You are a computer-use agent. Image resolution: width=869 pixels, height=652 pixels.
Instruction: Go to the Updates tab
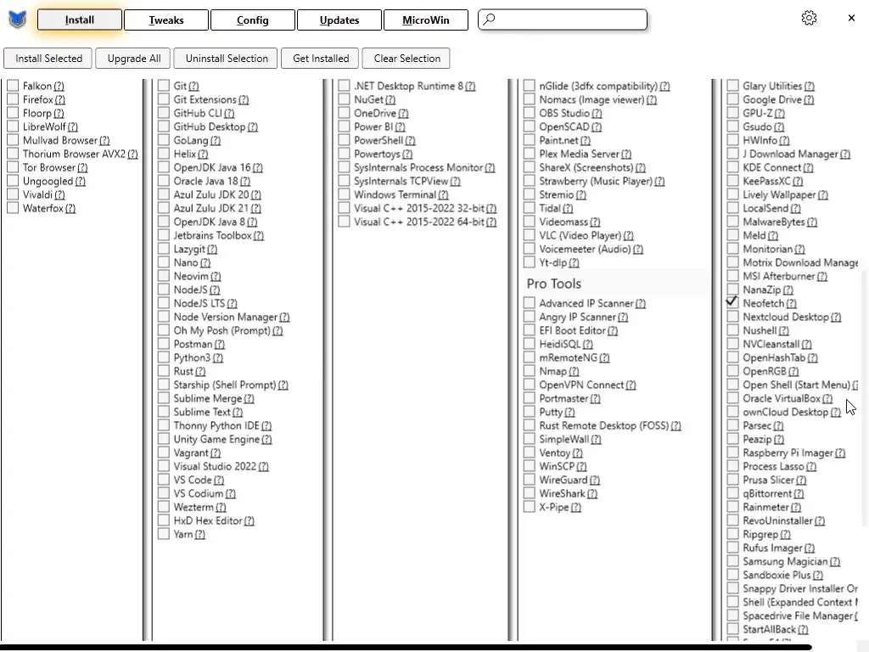click(339, 20)
